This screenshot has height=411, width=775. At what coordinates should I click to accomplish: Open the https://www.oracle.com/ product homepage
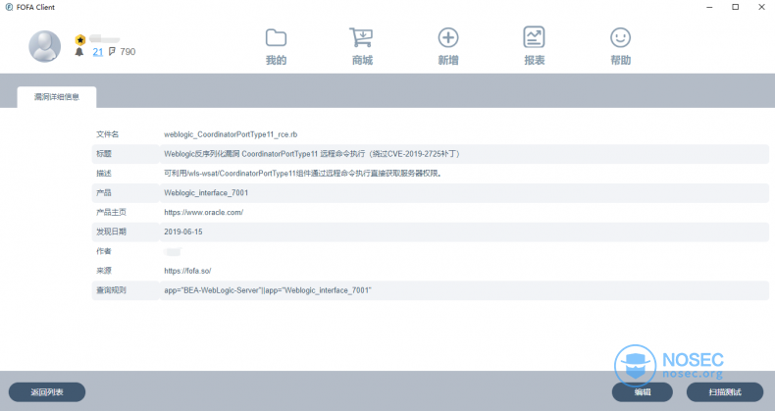click(204, 213)
